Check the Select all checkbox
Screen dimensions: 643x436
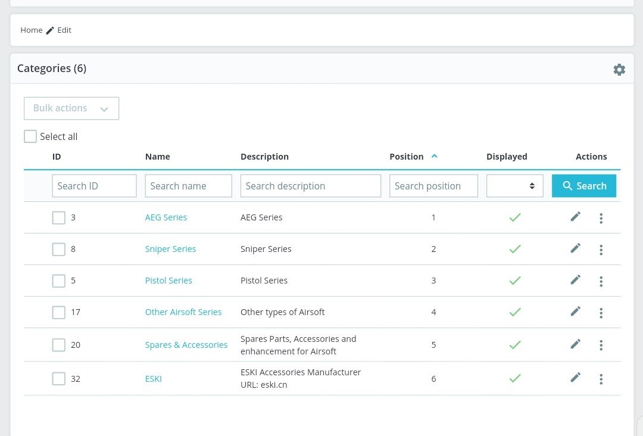[30, 136]
